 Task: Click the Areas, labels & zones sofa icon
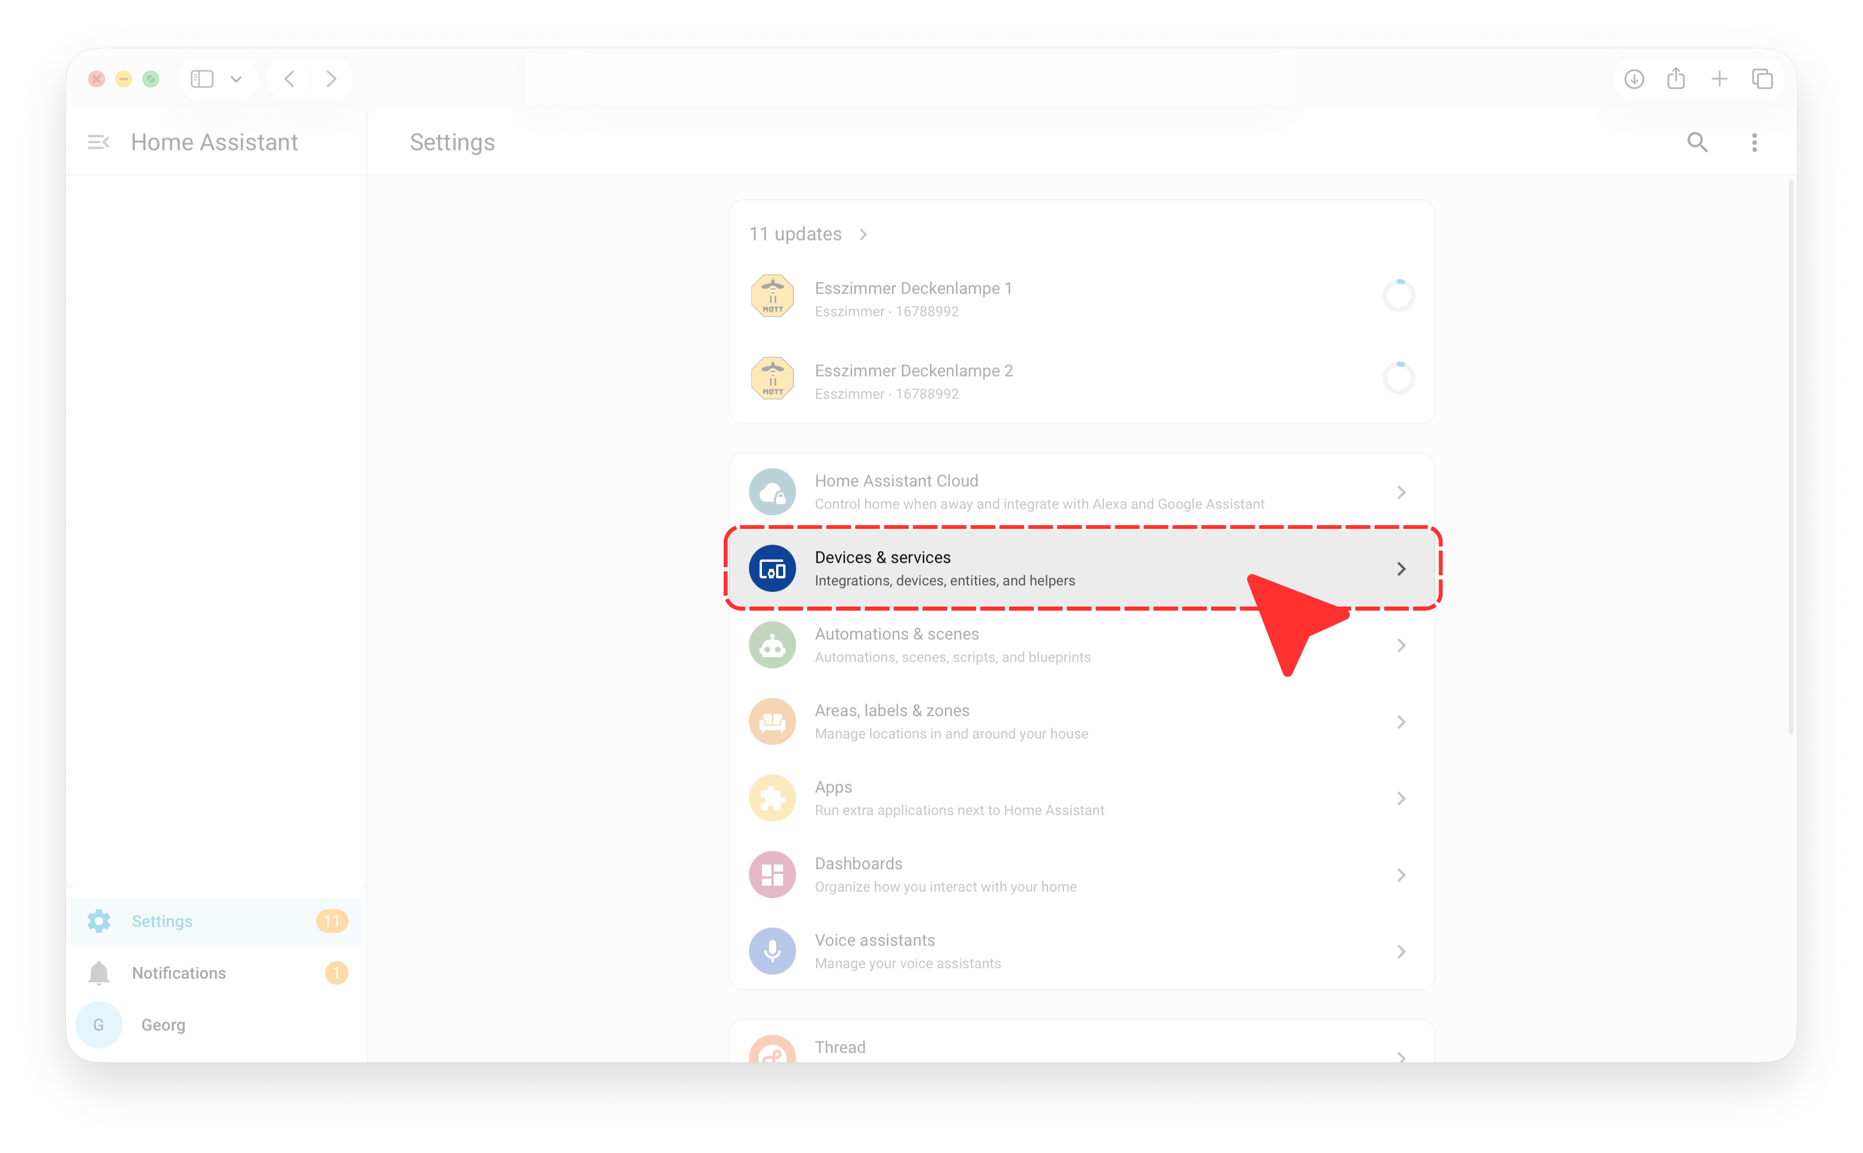click(x=772, y=721)
